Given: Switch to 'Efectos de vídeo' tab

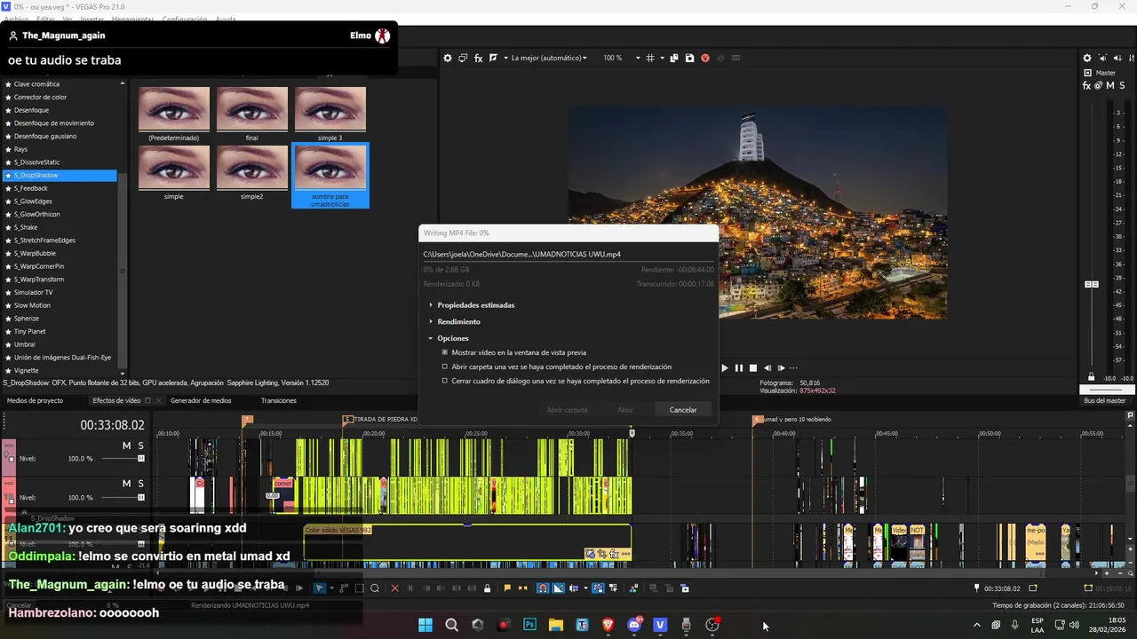Looking at the screenshot, I should pos(116,400).
